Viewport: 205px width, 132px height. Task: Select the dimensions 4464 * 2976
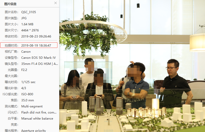[x=30, y=30]
